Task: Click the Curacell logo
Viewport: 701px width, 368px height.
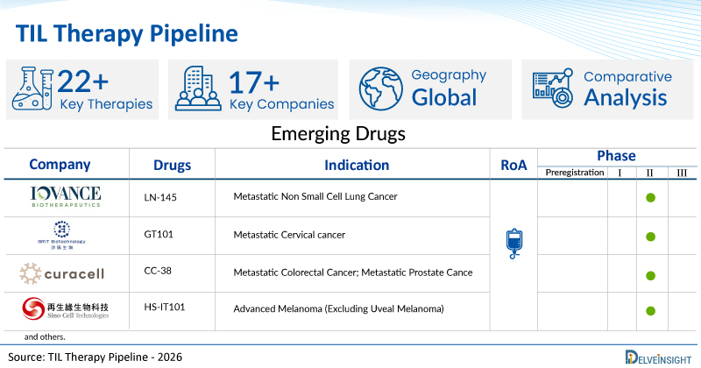Action: (62, 273)
